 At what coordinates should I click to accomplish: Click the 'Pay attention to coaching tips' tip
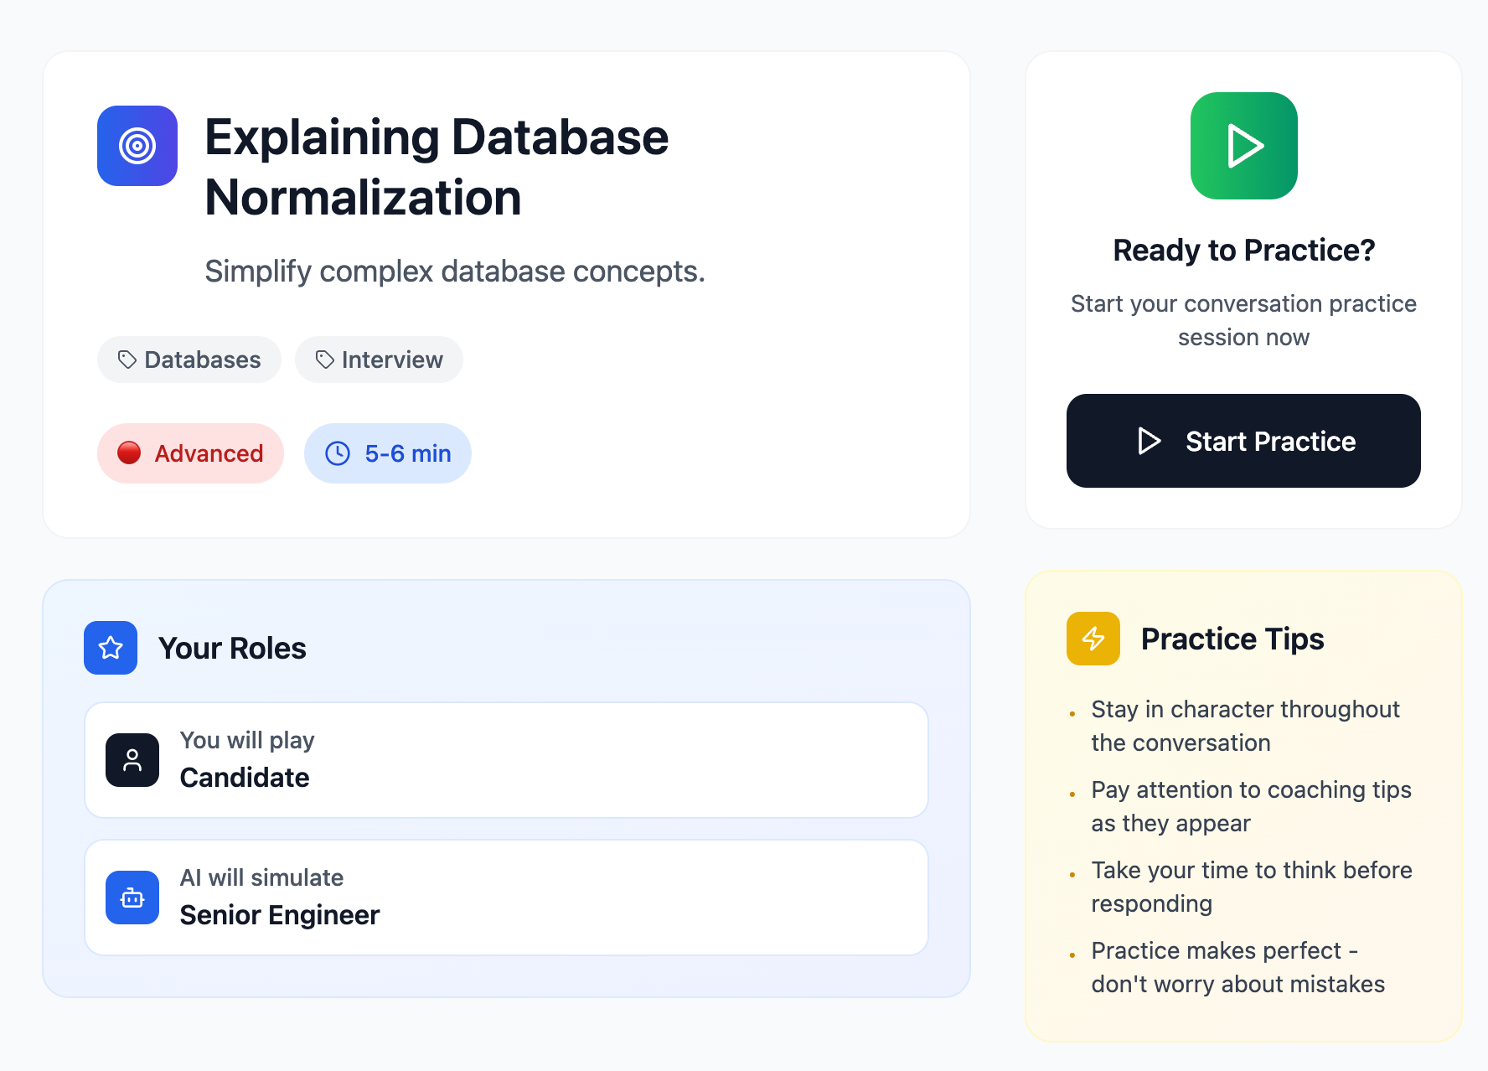coord(1251,806)
